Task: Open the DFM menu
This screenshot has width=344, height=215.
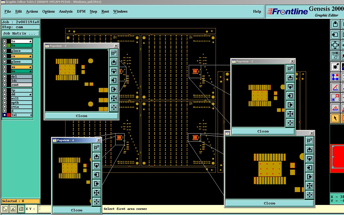Action: (x=81, y=11)
